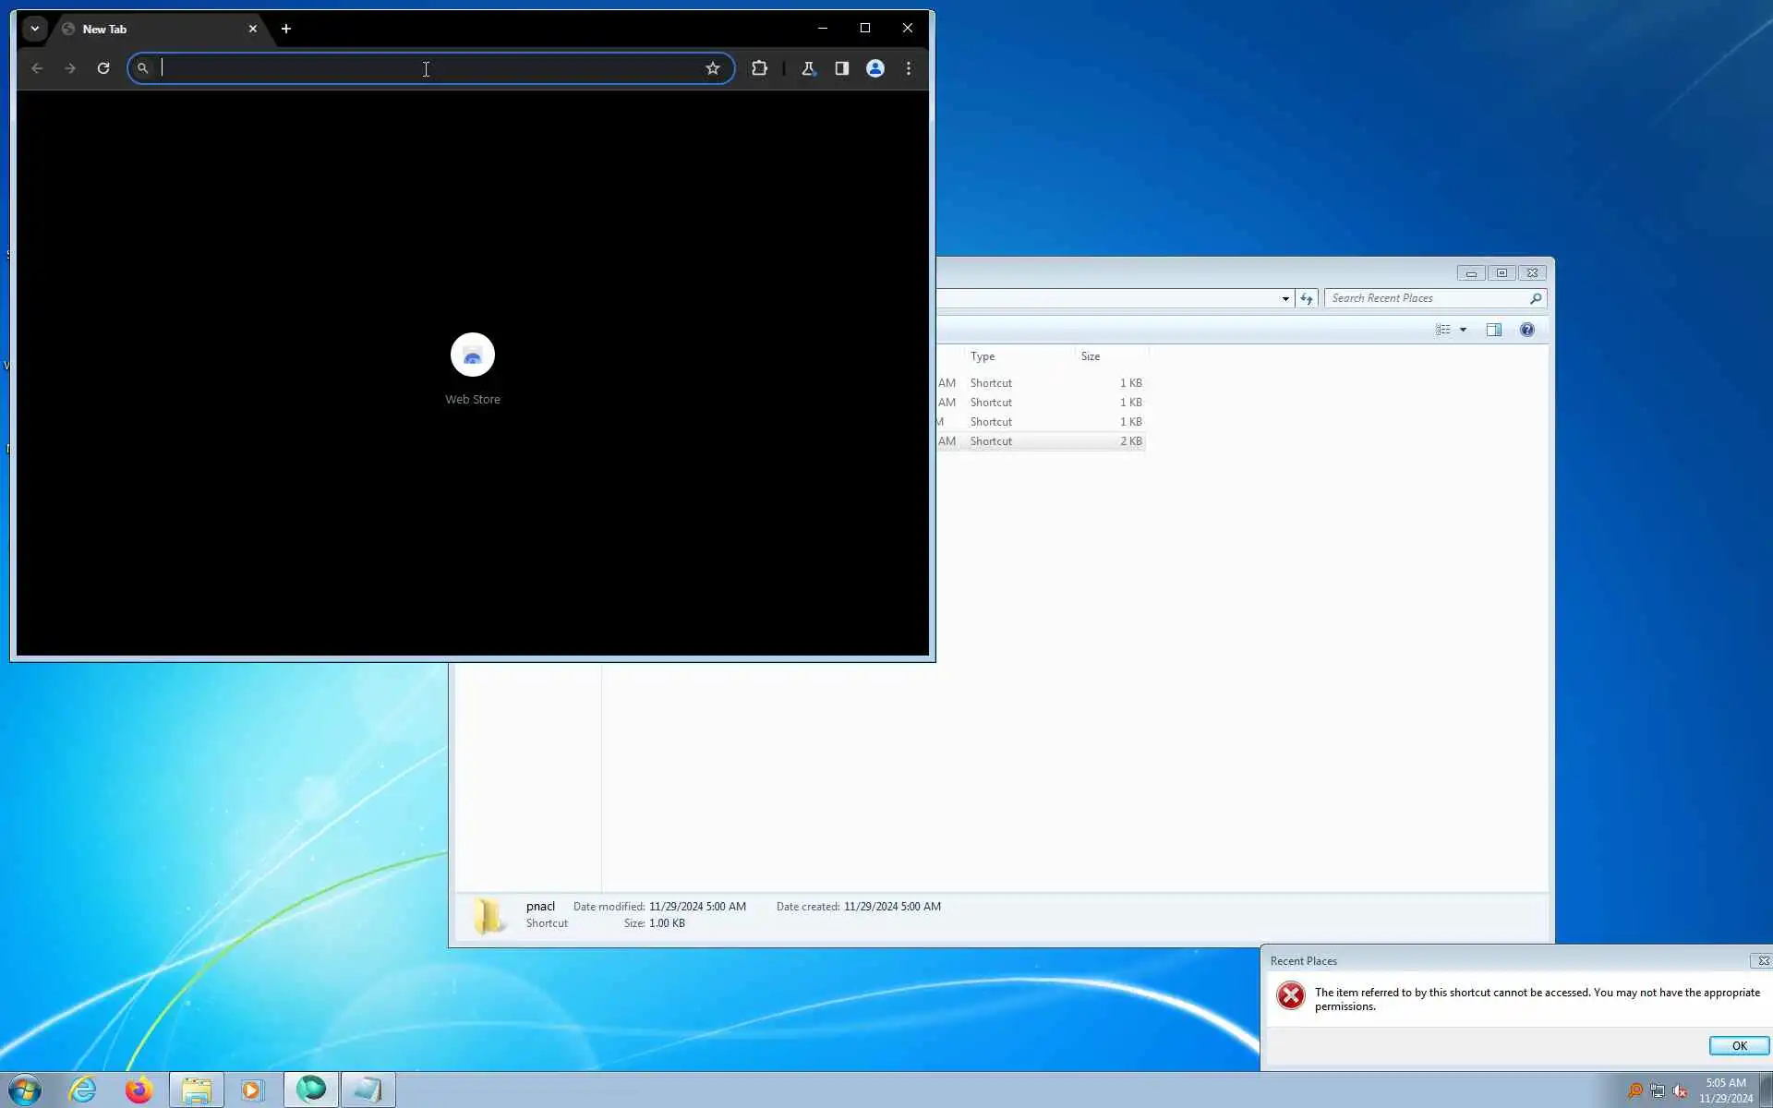Bookmark this tab with star icon

click(712, 68)
